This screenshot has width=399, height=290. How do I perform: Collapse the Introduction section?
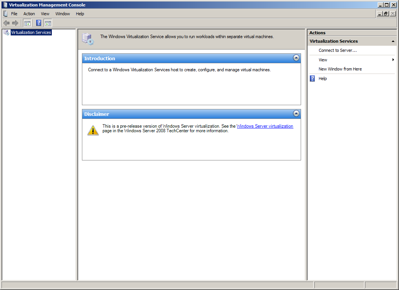point(296,58)
